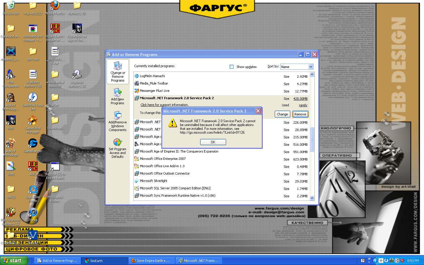This screenshot has width=424, height=265.
Task: Toggle the Show updates checkbox
Action: click(x=231, y=67)
